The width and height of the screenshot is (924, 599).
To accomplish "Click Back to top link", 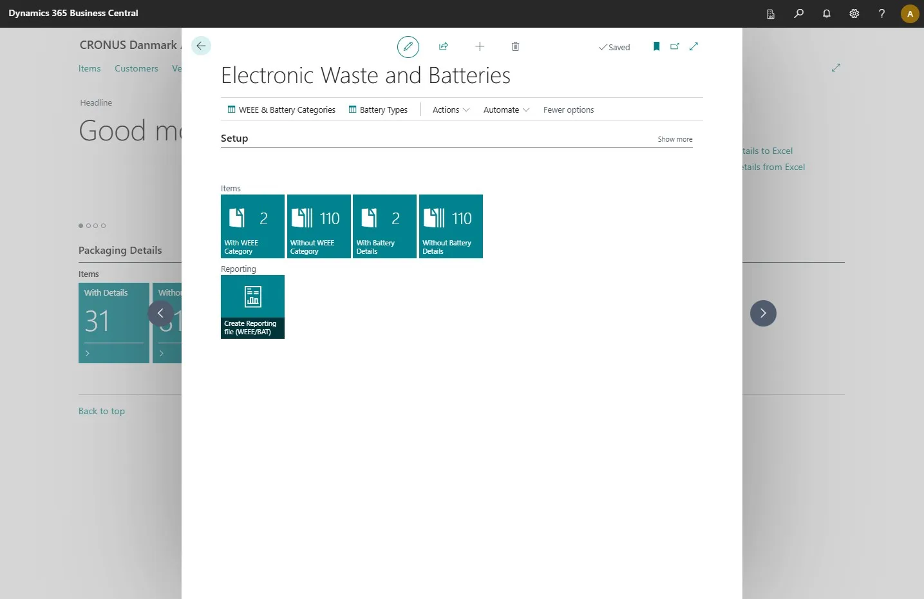I will click(102, 411).
